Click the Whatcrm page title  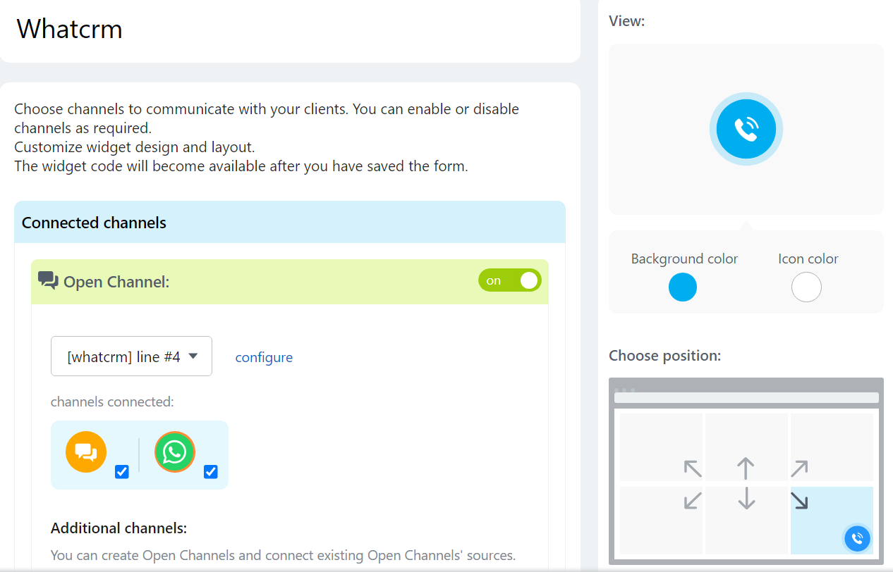(x=70, y=29)
